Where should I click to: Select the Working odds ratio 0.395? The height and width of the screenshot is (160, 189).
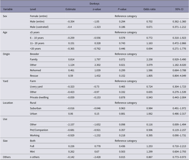tap(149, 136)
